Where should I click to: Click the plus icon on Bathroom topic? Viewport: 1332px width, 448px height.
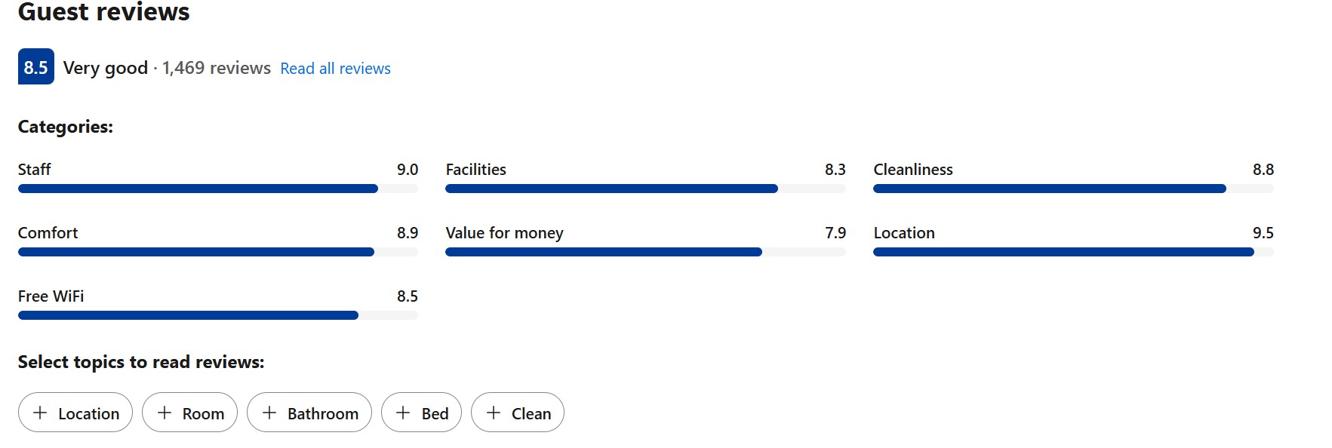coord(269,413)
